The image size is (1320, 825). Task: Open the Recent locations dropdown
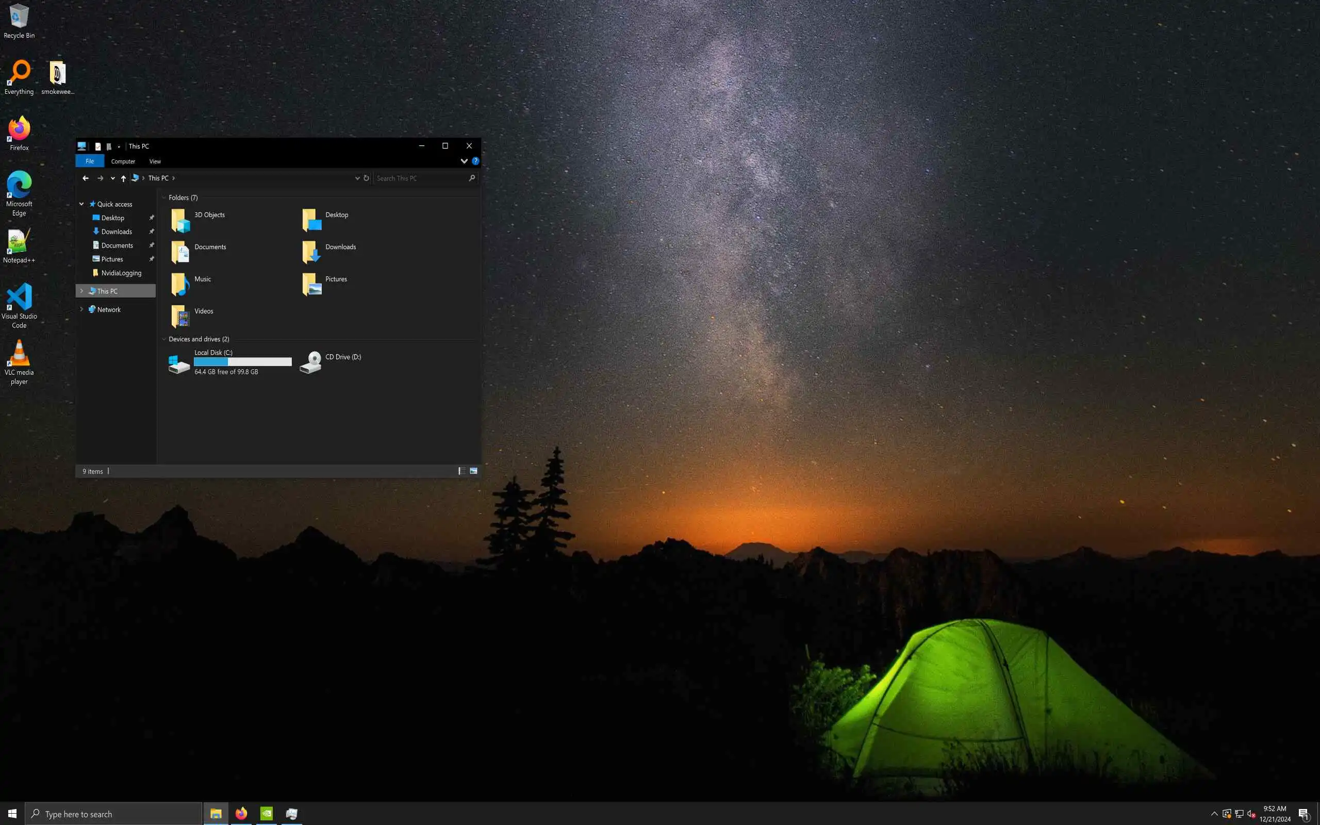click(112, 178)
